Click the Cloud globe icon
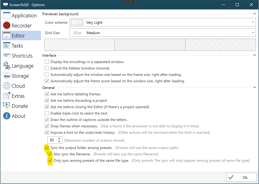This screenshot has height=184, width=259. [7, 86]
